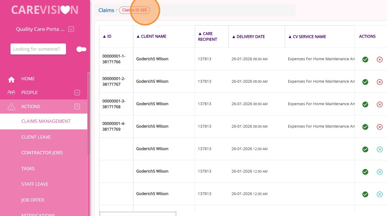Click care recipient 137813 in claim 00000001-1-38171766 row
Screen dimensions: 387x216
(x=205, y=59)
